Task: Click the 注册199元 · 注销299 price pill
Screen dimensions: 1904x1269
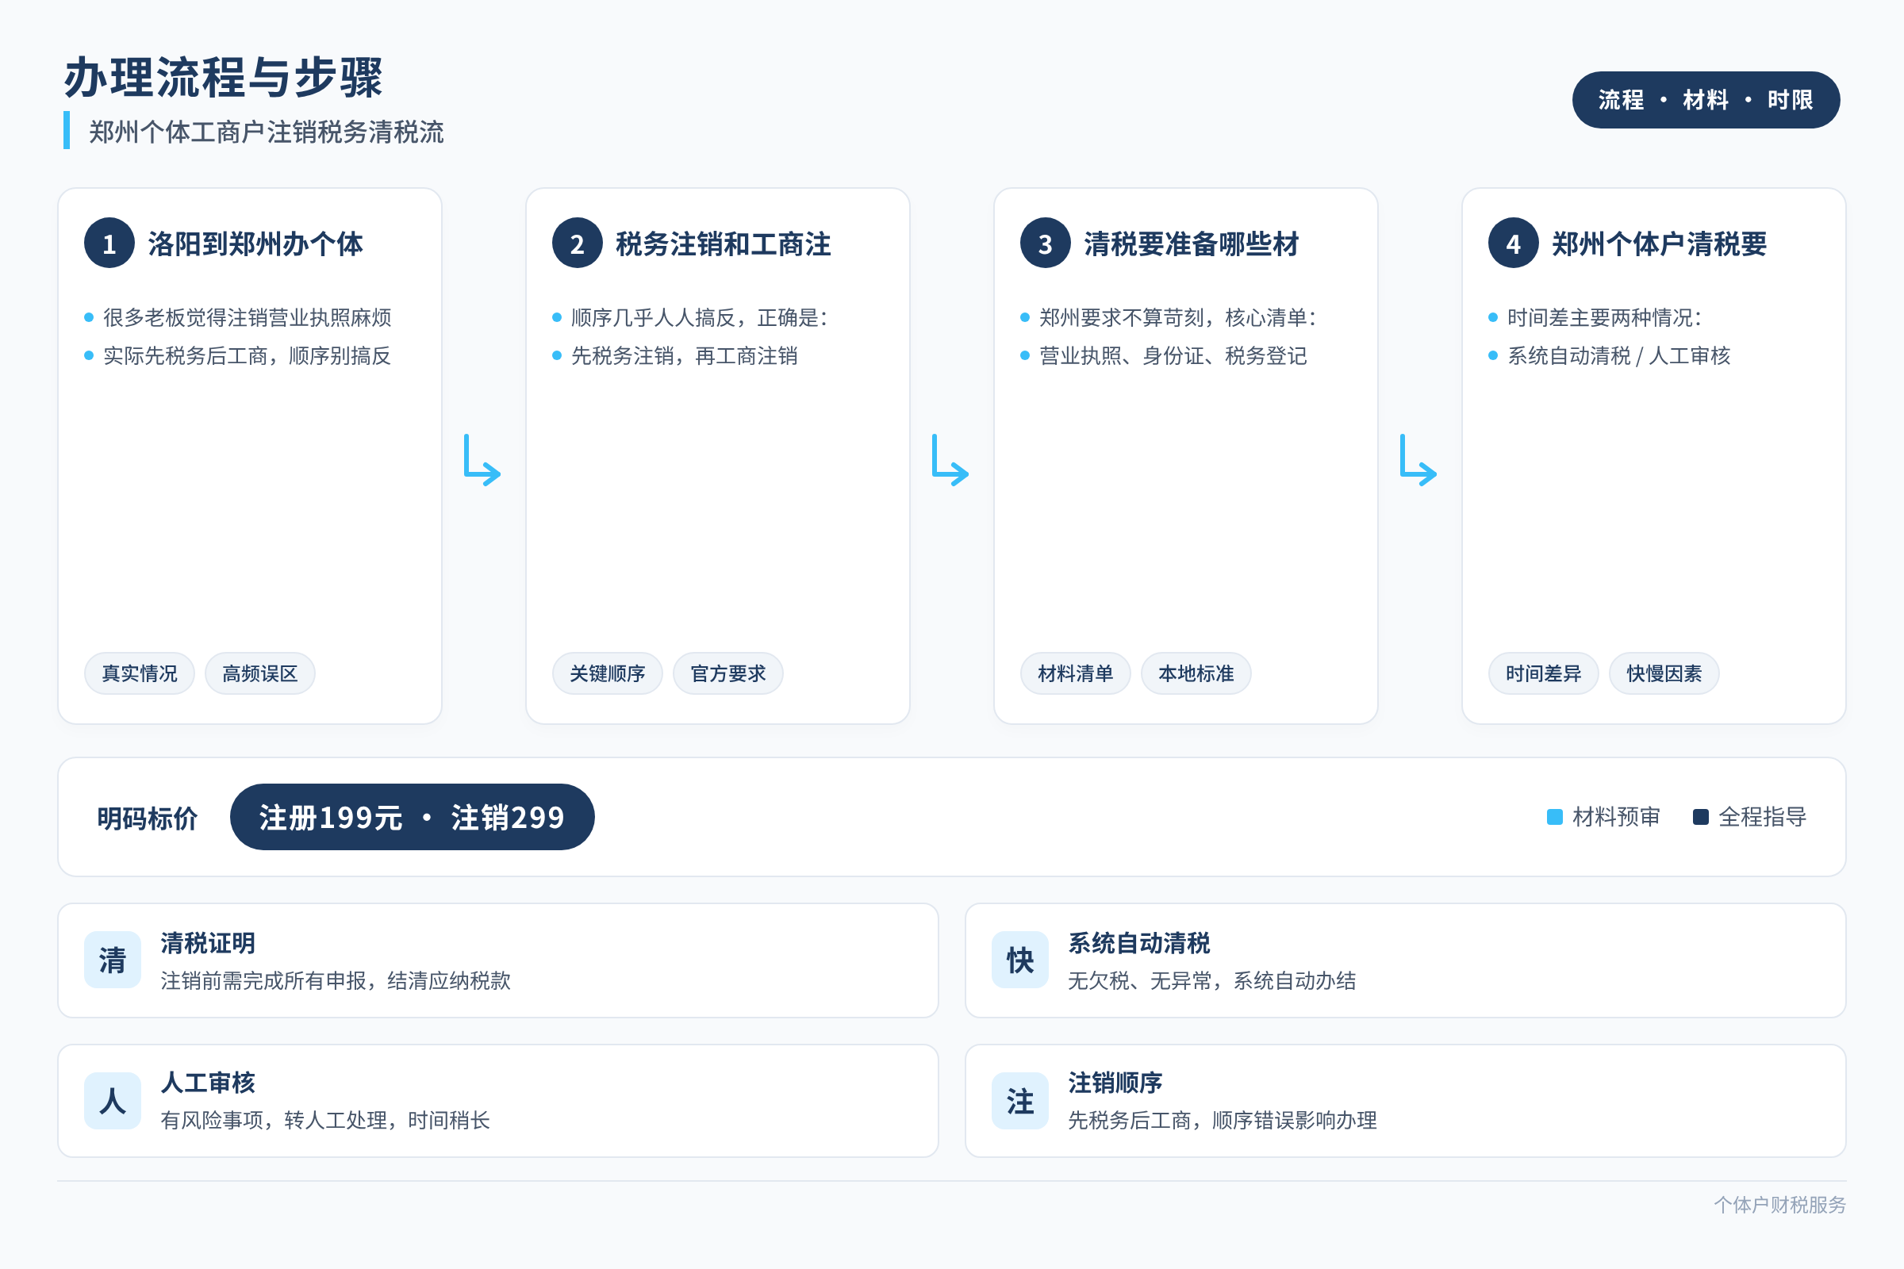Action: click(412, 817)
